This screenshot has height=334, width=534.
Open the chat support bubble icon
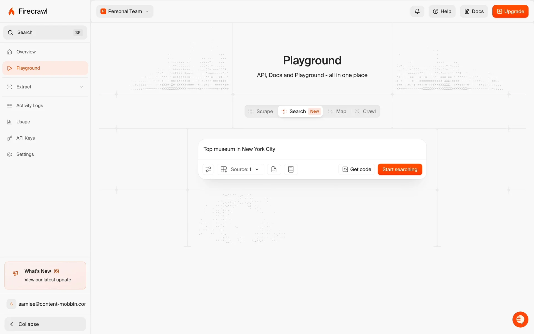pos(520,319)
